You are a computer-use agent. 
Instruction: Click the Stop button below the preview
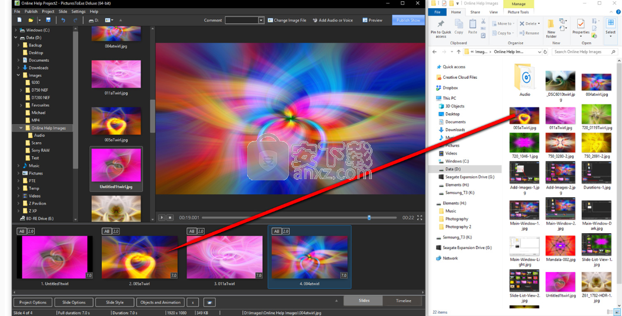point(170,217)
